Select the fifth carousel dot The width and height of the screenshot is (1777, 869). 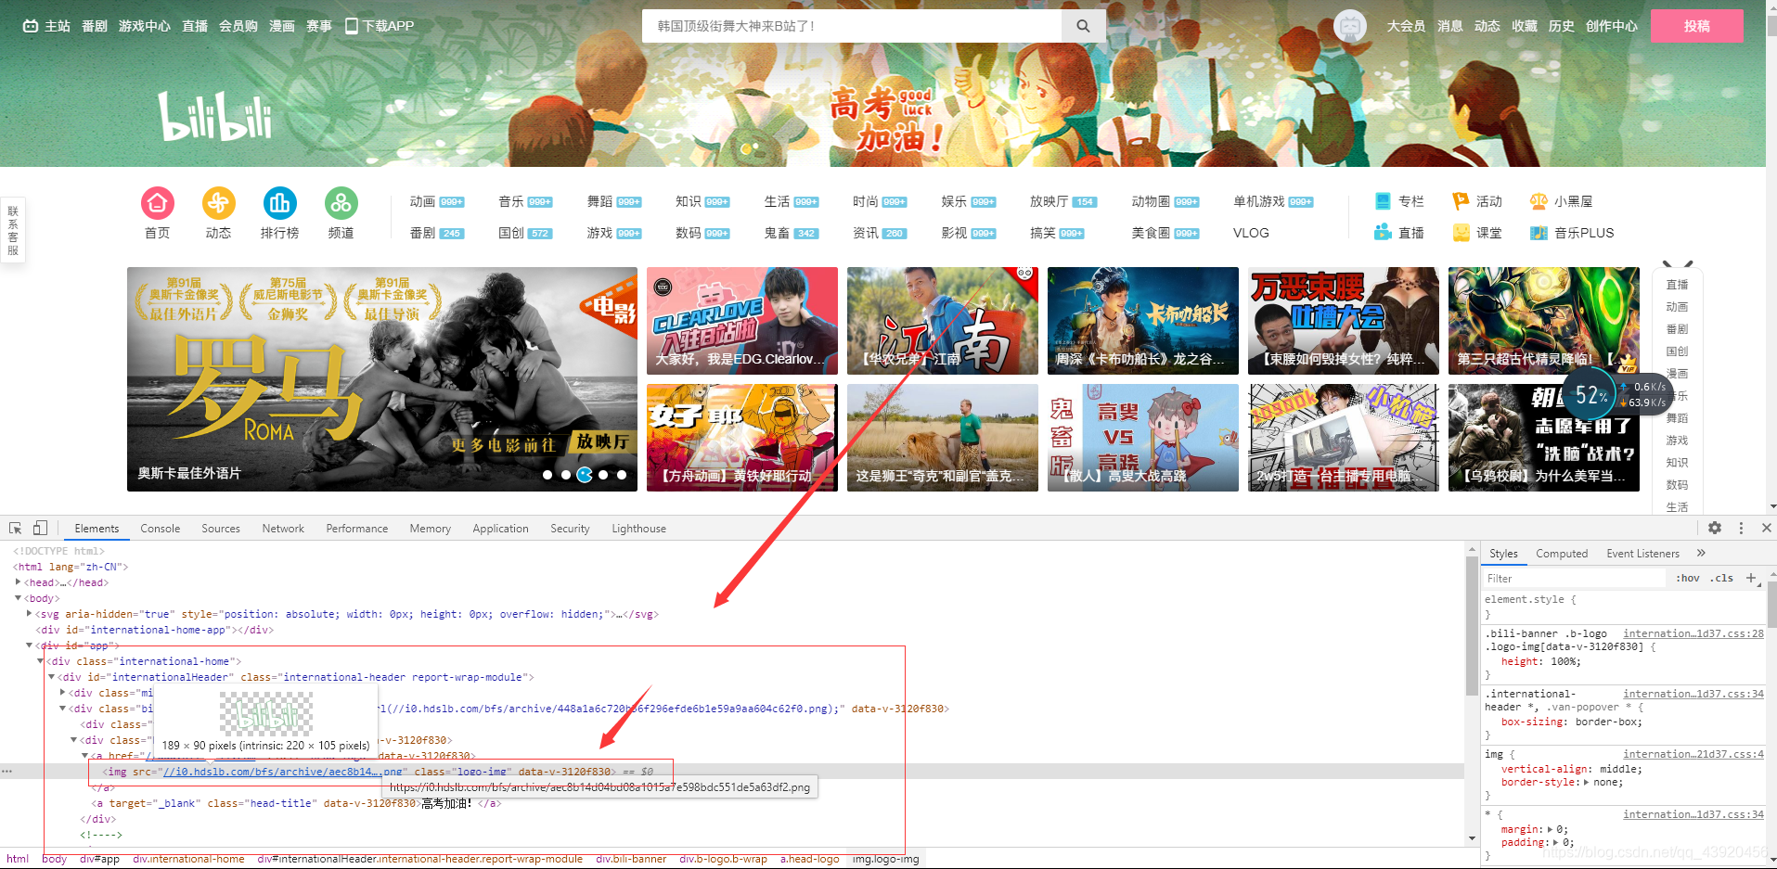point(622,475)
